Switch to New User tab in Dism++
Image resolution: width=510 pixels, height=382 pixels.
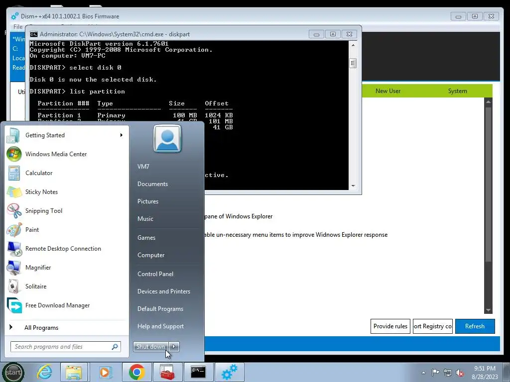(387, 91)
